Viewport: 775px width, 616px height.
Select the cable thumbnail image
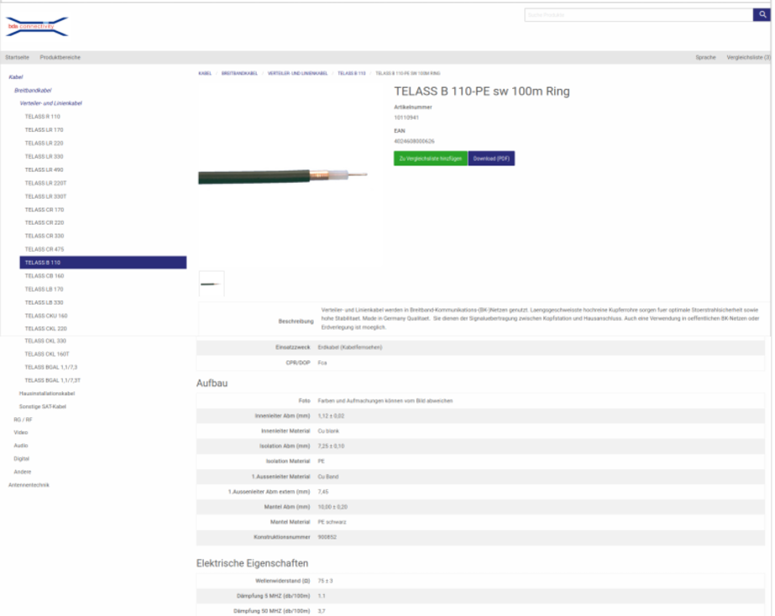pyautogui.click(x=212, y=284)
